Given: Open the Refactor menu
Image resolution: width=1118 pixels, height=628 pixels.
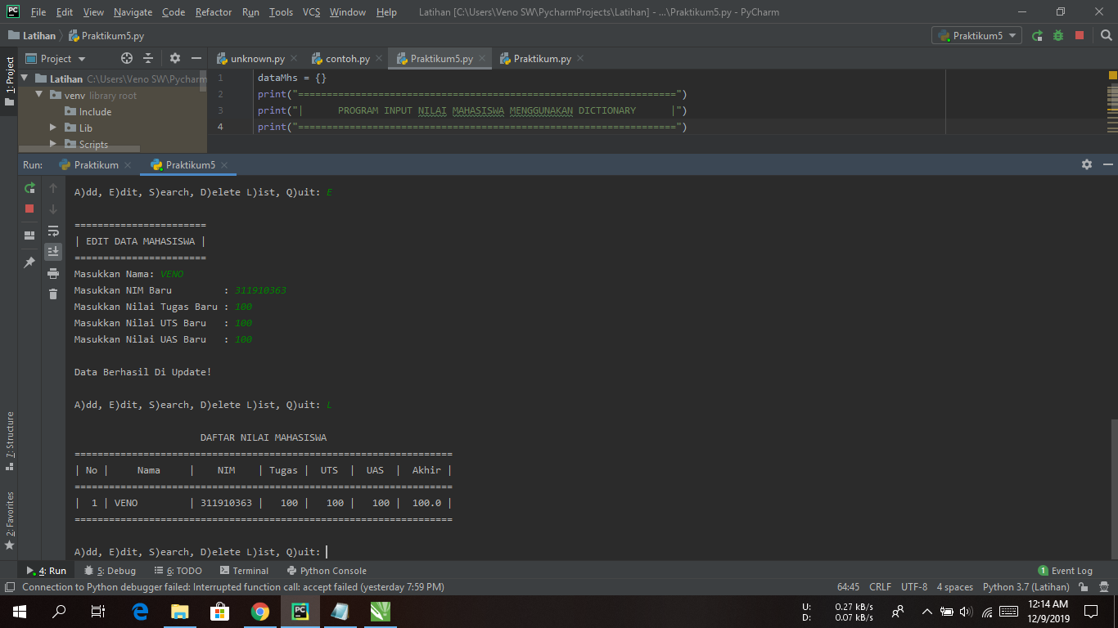Looking at the screenshot, I should point(214,12).
